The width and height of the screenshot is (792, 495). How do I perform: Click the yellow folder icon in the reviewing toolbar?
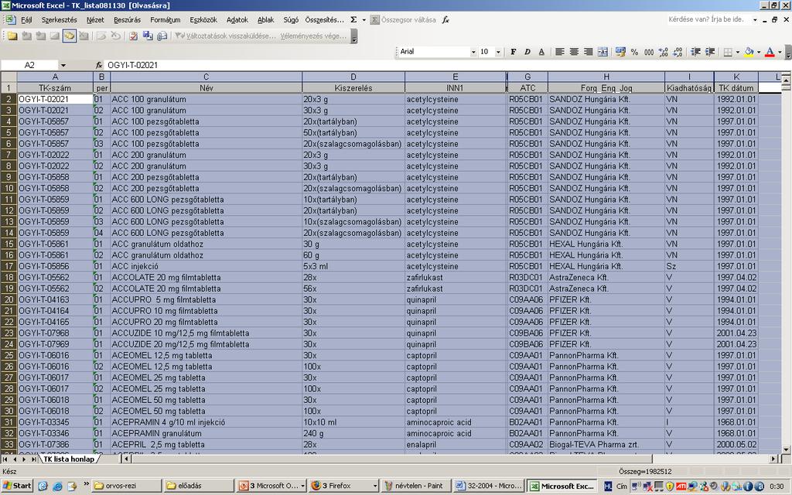click(x=12, y=36)
